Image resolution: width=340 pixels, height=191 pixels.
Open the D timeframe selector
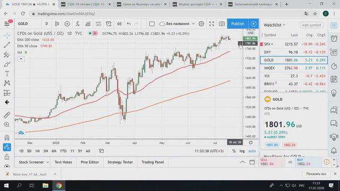coord(46,24)
